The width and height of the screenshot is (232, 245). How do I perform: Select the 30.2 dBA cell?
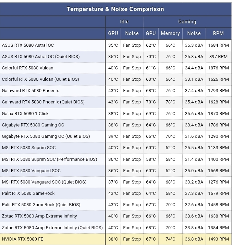194,182
